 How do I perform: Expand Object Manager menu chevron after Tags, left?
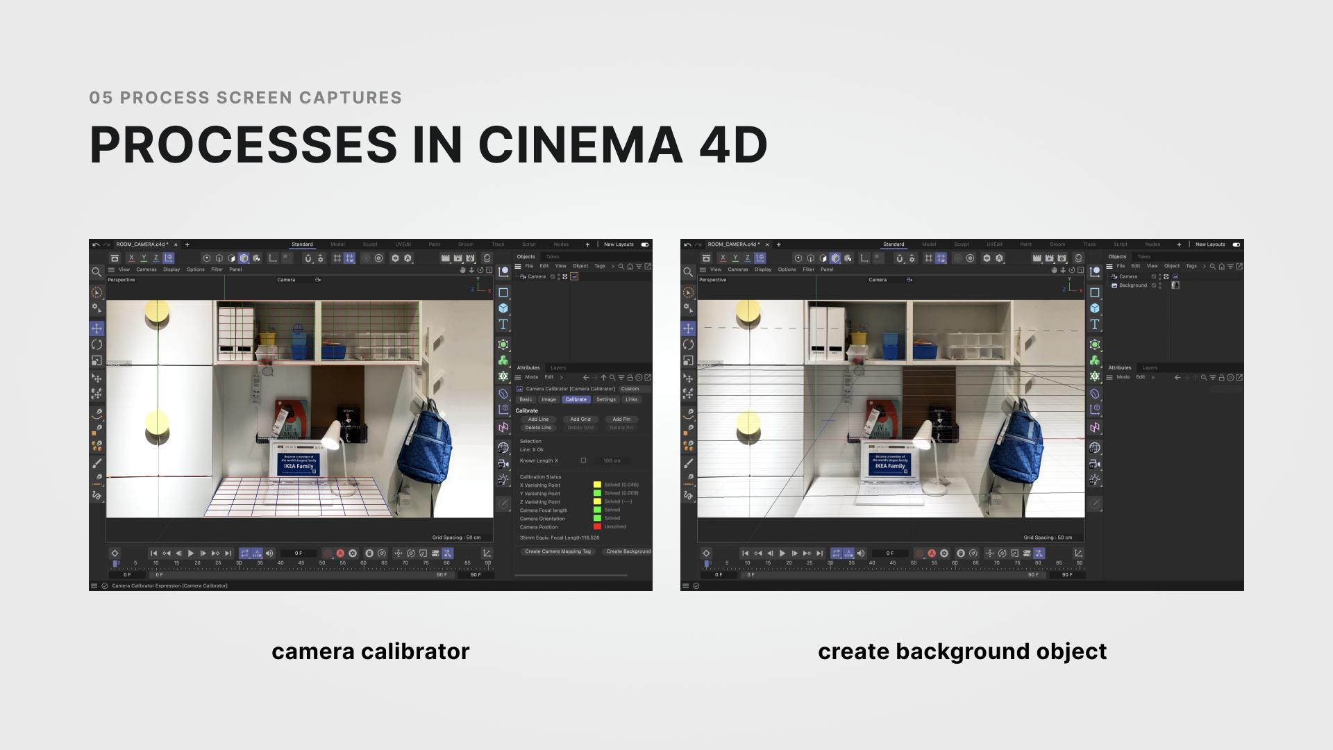click(x=612, y=266)
